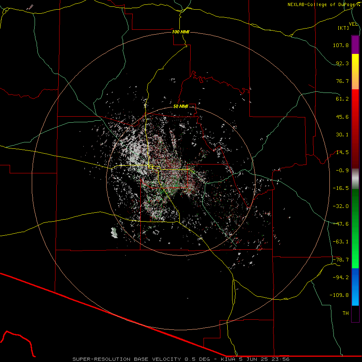Click the 30.1 velocity scale value
The width and height of the screenshot is (362, 362).
coord(342,135)
